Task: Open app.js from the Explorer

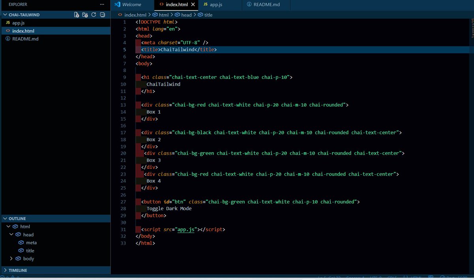Action: point(55,23)
